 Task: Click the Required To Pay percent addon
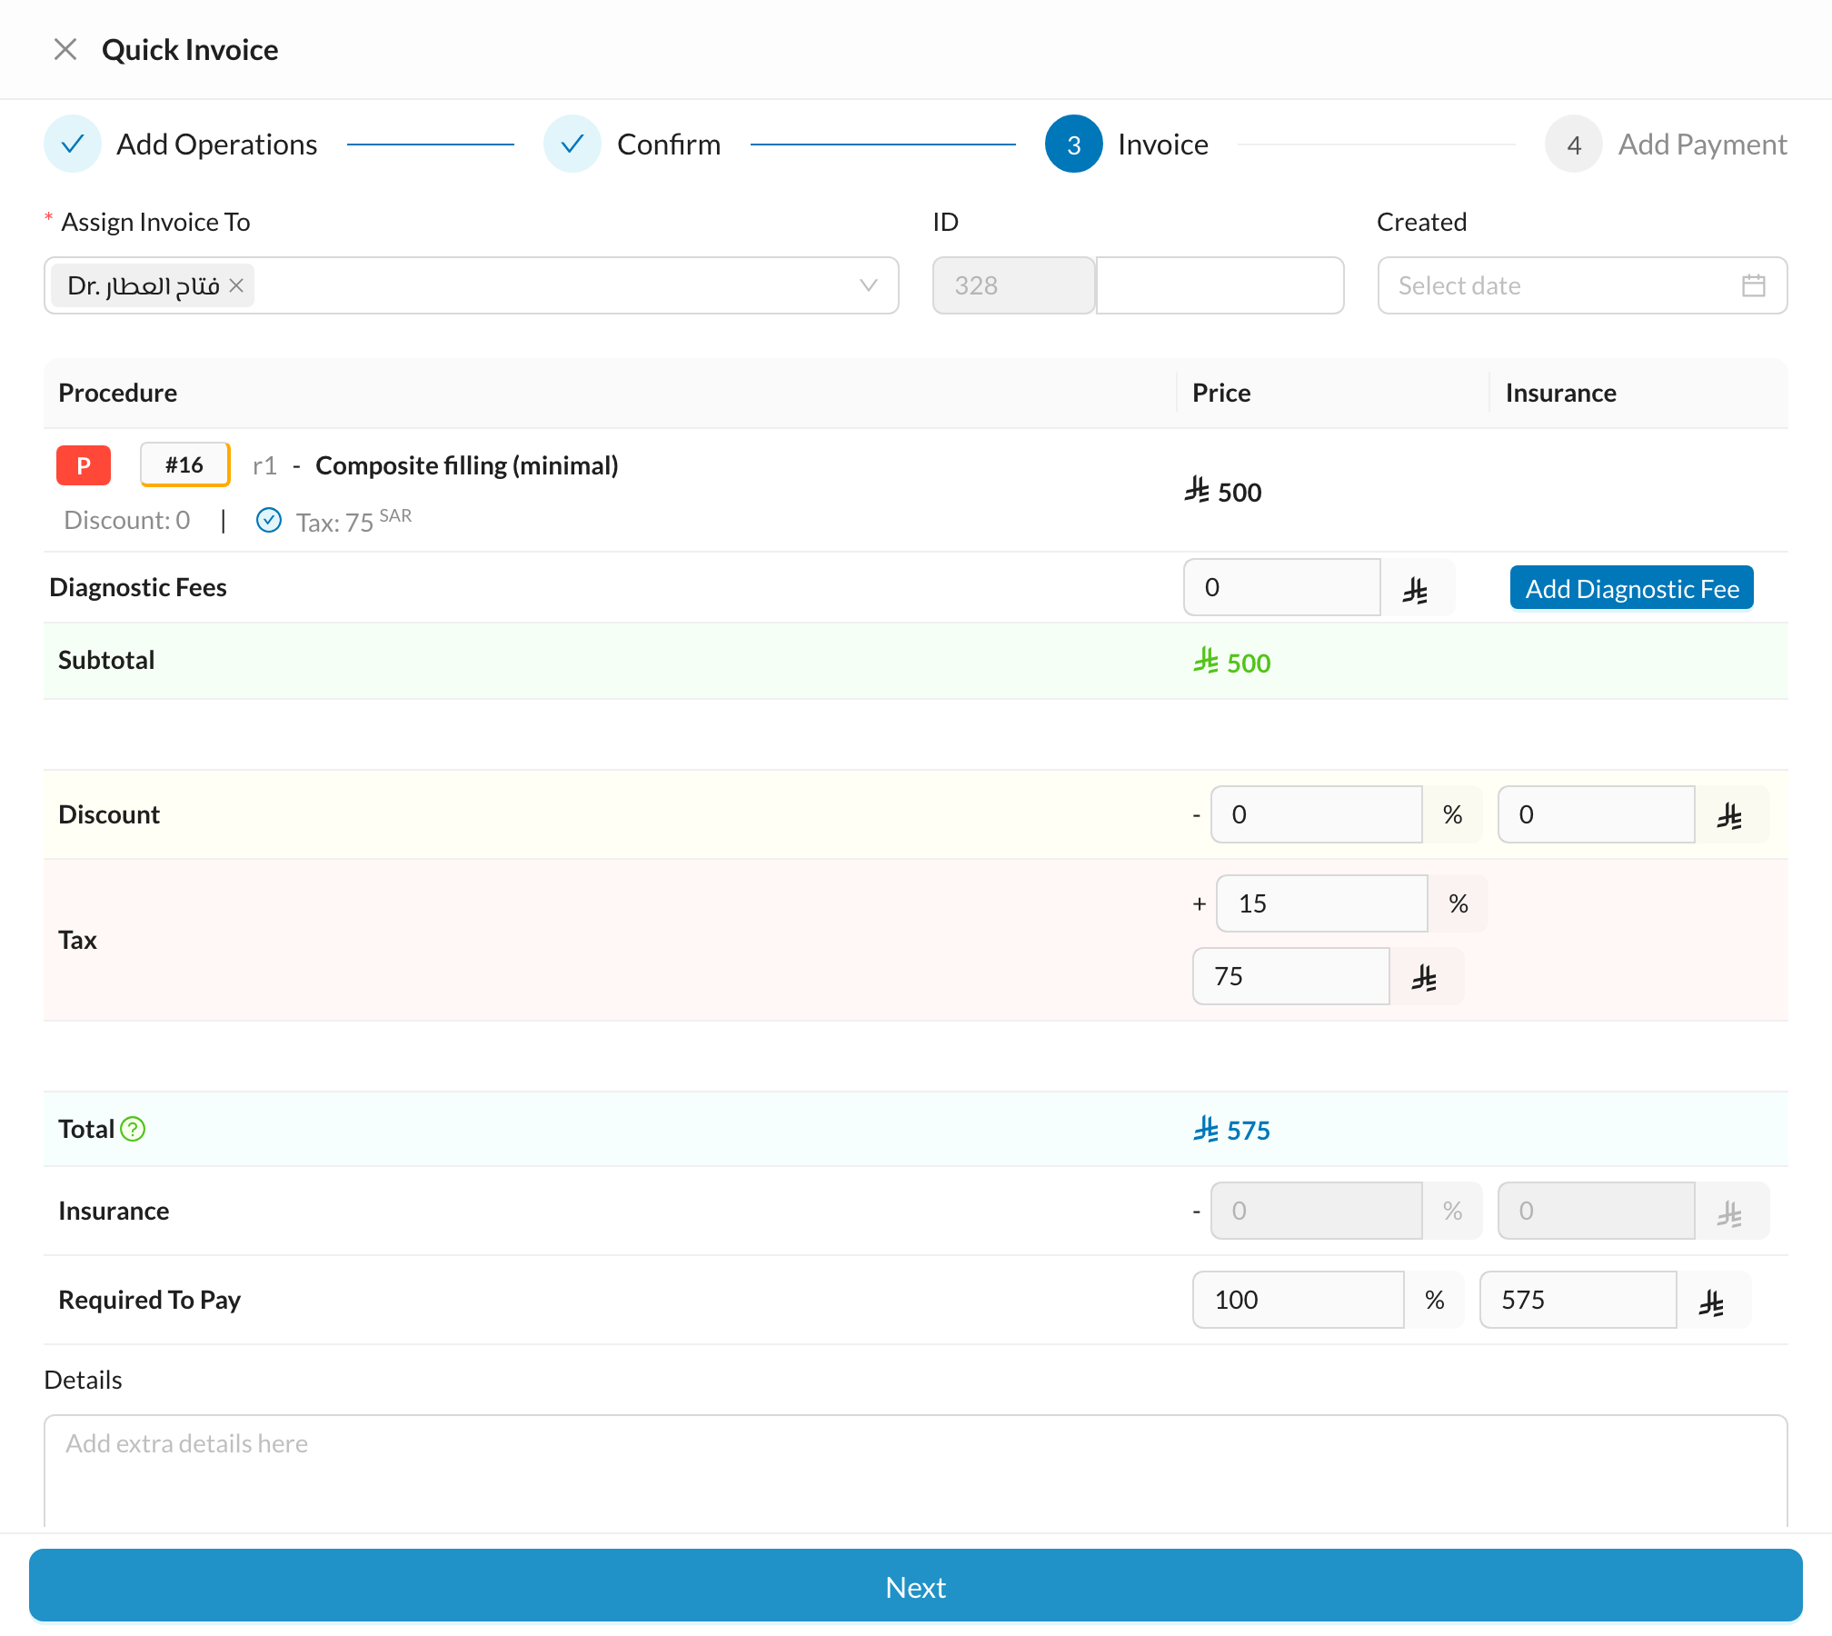coord(1434,1300)
